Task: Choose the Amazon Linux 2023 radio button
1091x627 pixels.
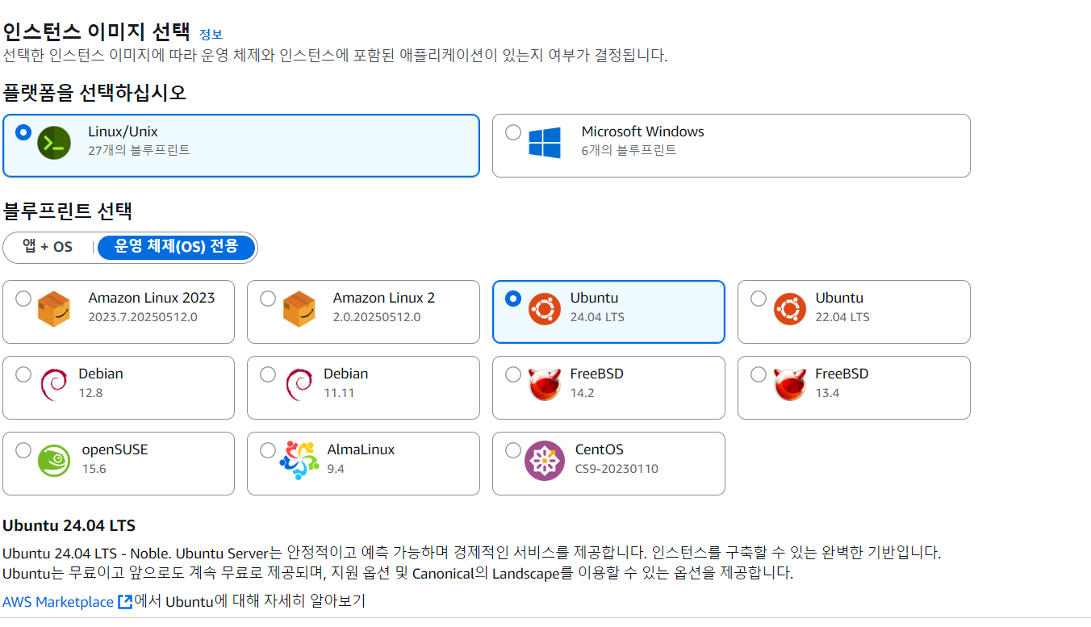Action: pos(23,299)
